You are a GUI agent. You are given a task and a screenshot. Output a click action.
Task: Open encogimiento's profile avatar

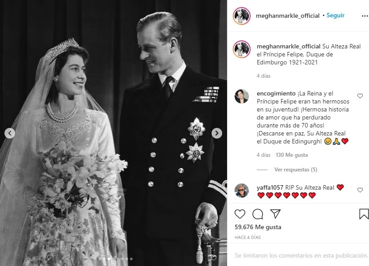point(241,96)
